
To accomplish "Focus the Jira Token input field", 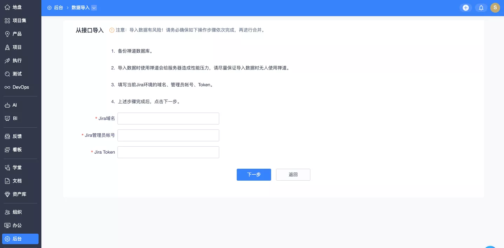I will pyautogui.click(x=168, y=152).
